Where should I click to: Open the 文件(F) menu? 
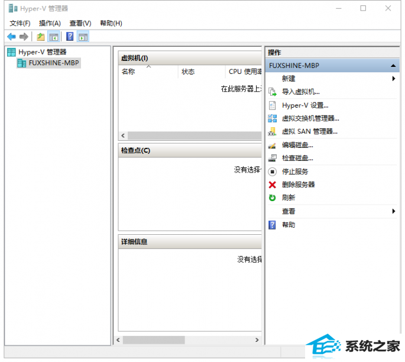[x=20, y=23]
